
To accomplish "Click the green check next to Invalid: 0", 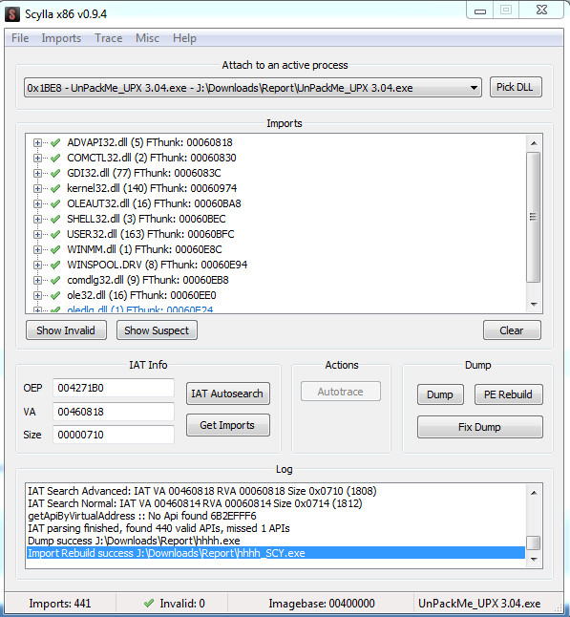I will click(149, 604).
